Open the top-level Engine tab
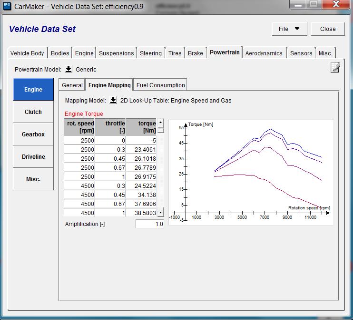Image resolution: width=353 pixels, height=320 pixels. click(84, 53)
